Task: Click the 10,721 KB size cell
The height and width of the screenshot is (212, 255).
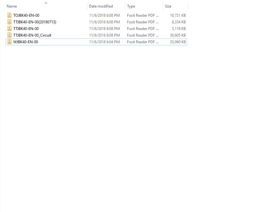Action: [178, 15]
